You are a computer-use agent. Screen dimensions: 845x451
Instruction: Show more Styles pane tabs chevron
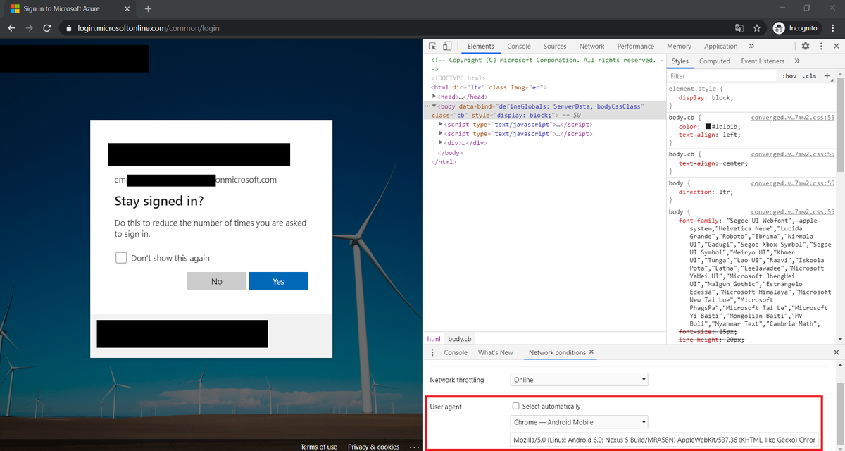pos(797,61)
